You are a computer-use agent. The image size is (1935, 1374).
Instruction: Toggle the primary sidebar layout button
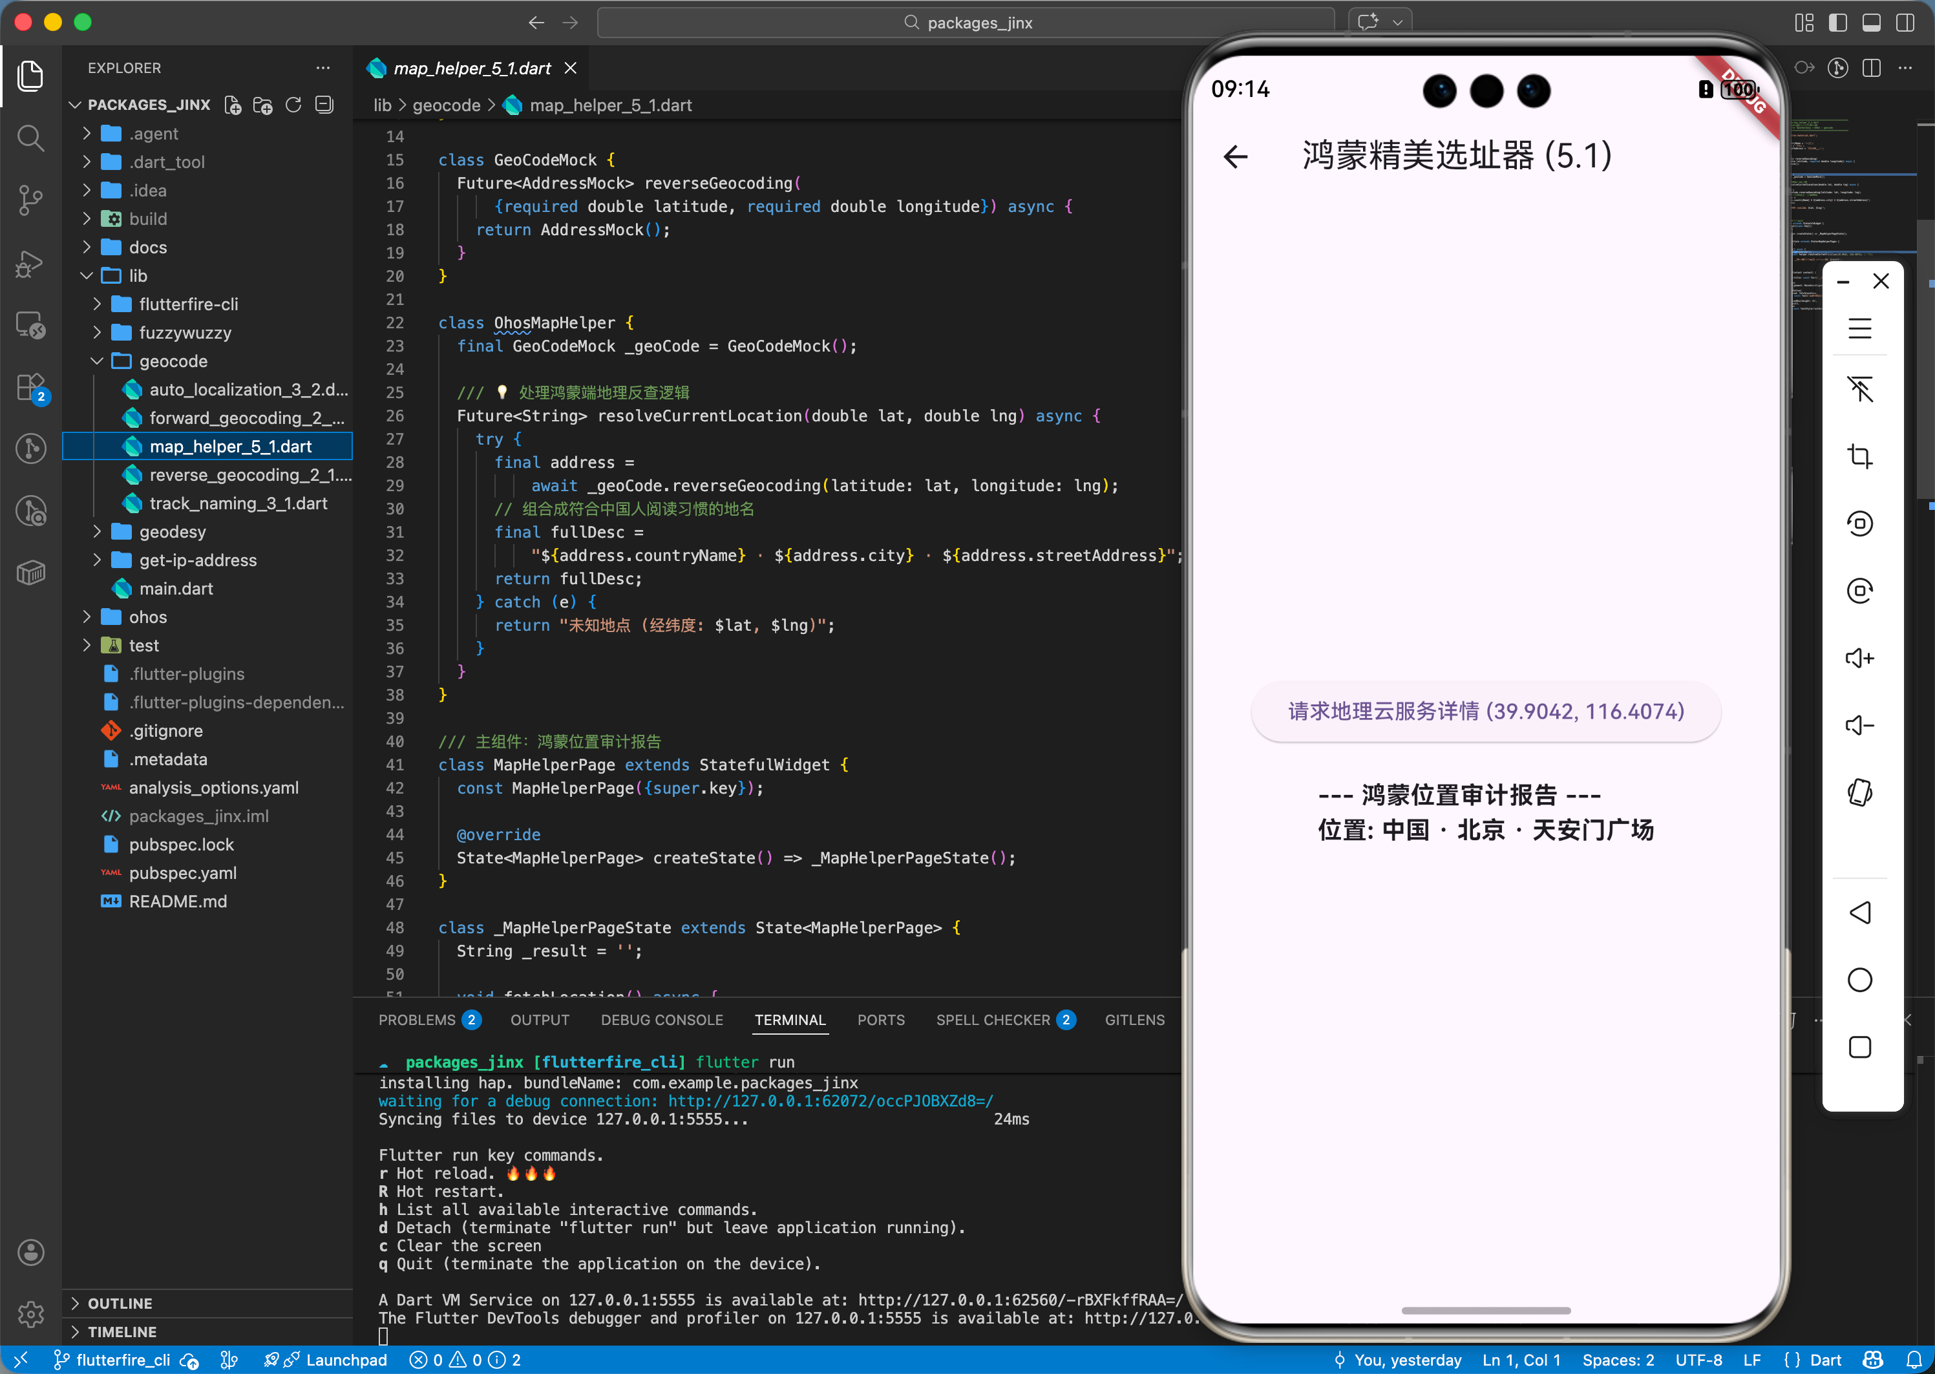tap(1837, 23)
